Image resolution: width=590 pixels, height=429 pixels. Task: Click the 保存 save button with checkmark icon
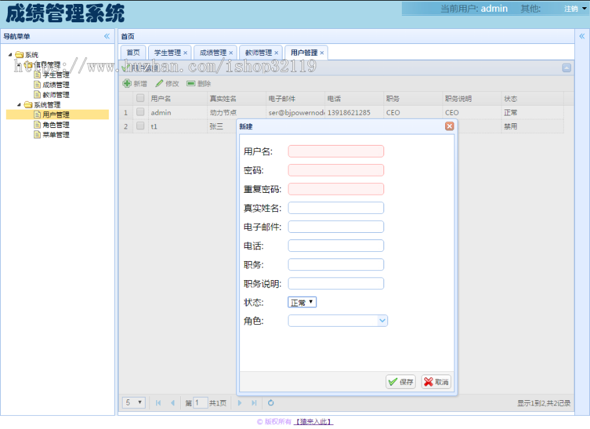pos(401,381)
